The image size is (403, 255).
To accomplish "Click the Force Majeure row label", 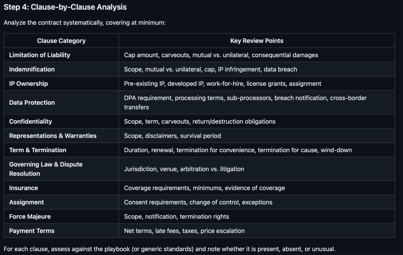I will [30, 216].
